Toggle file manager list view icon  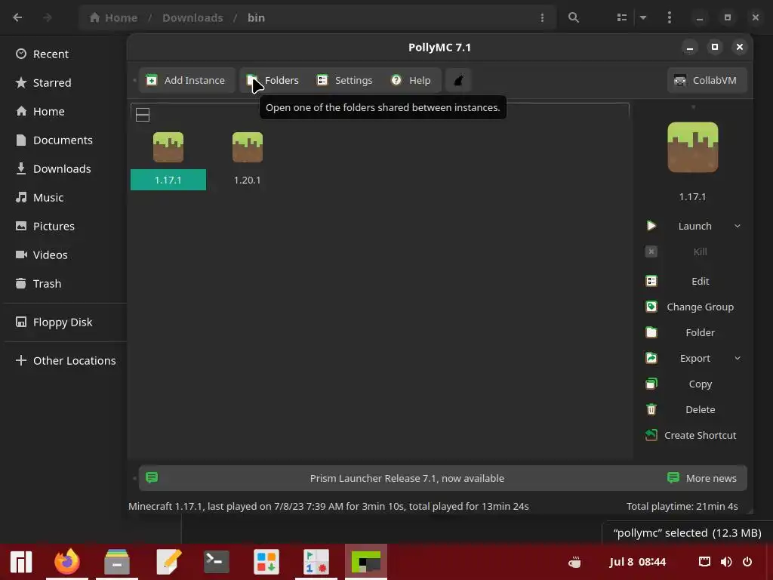pyautogui.click(x=622, y=18)
